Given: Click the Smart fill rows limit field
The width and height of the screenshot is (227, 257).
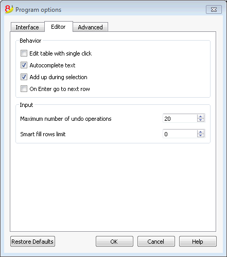Looking at the screenshot, I should coord(180,134).
